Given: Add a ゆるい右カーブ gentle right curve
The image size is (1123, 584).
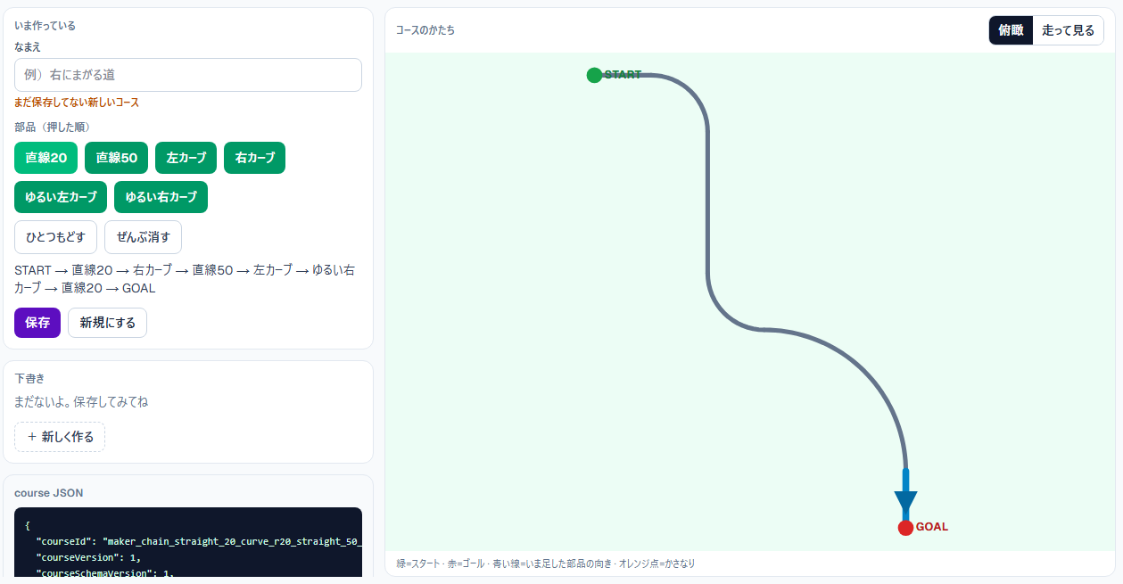Looking at the screenshot, I should 161,197.
